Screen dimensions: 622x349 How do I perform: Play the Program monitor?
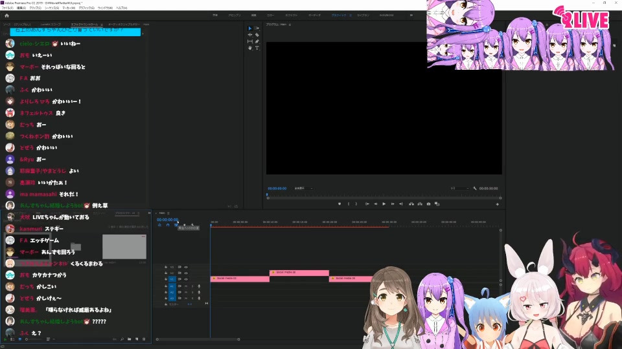[x=384, y=204]
